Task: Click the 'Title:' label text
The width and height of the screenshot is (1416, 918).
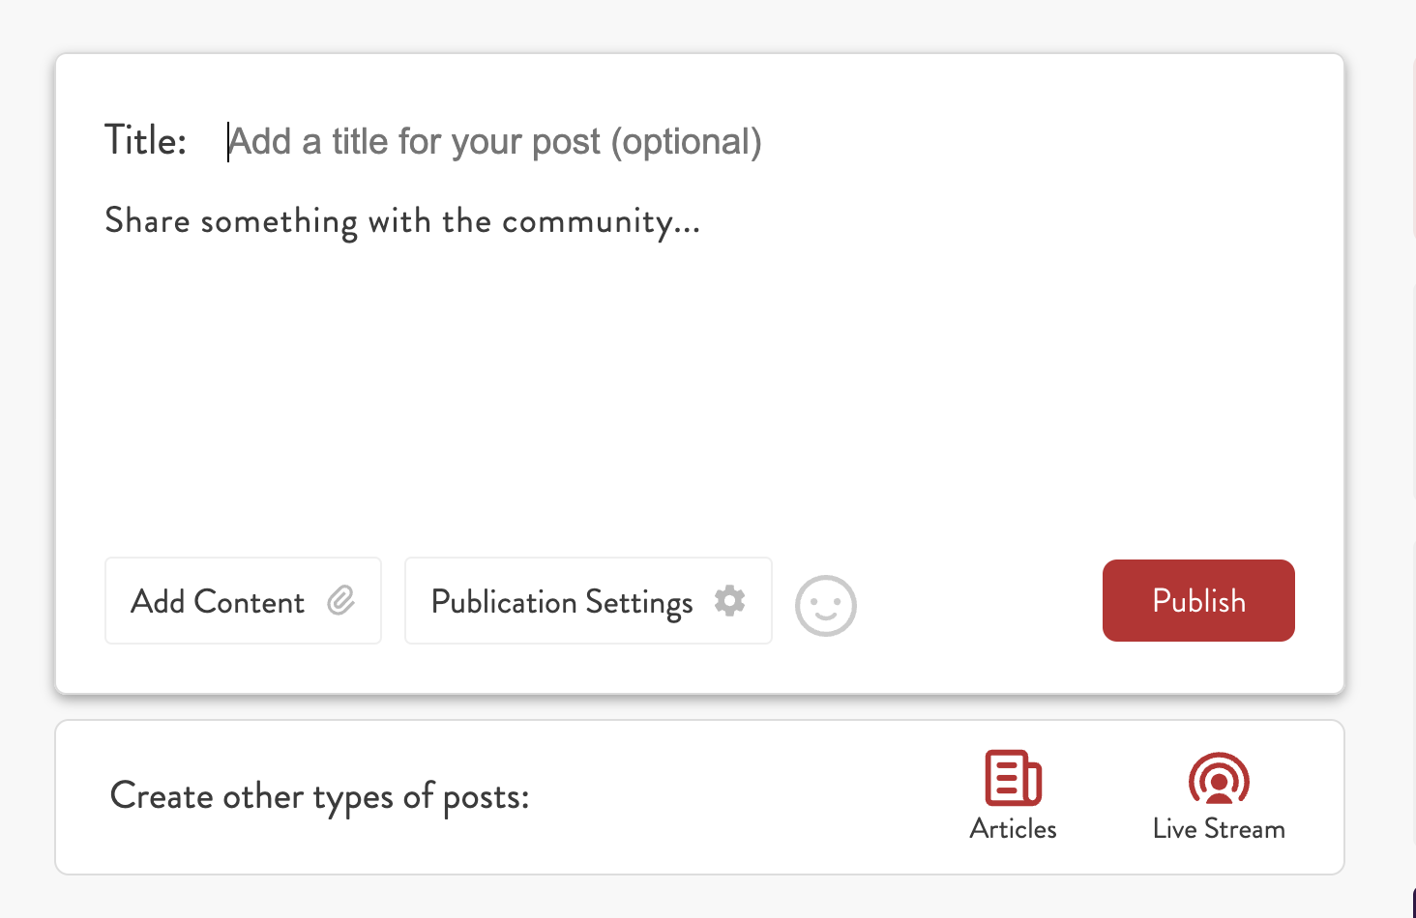Action: pyautogui.click(x=145, y=141)
